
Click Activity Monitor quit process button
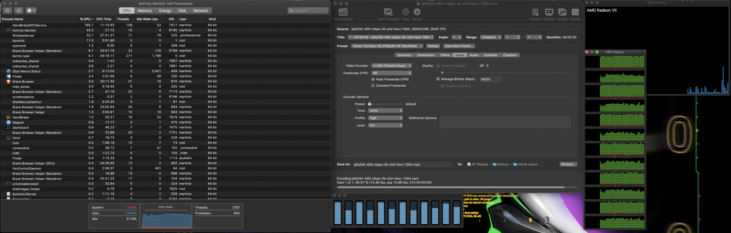click(x=7, y=11)
